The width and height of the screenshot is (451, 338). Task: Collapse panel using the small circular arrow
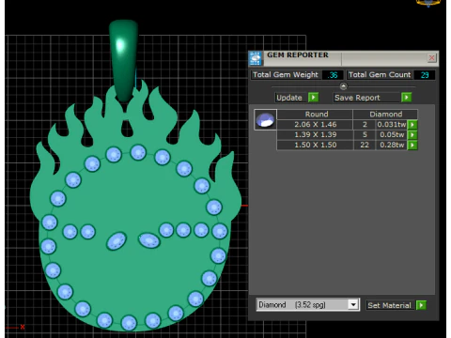[x=343, y=86]
